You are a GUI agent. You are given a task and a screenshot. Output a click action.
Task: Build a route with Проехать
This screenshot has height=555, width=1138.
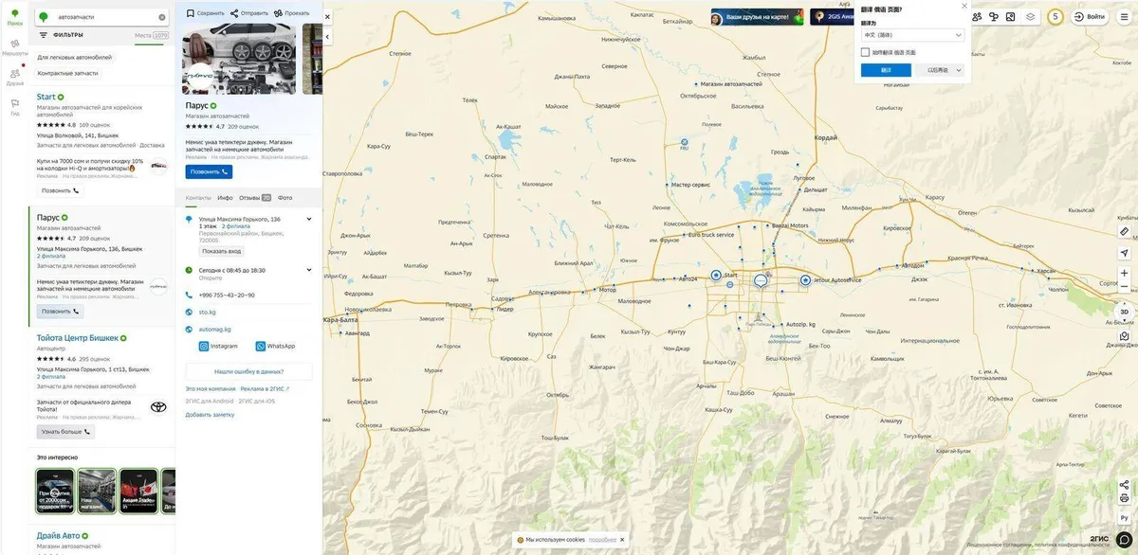tap(291, 13)
